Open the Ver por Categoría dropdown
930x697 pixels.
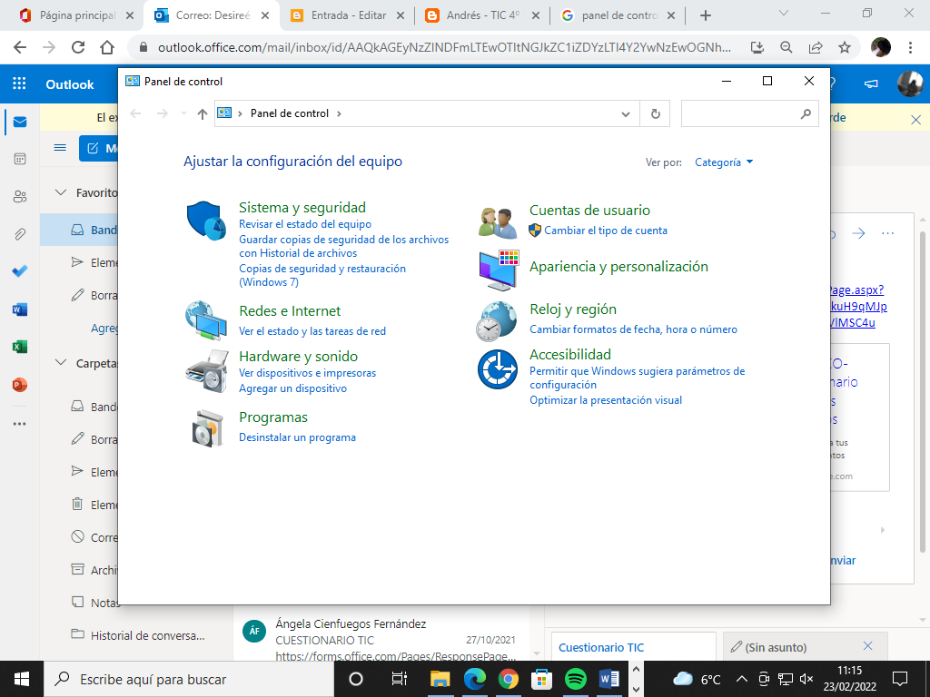pos(724,162)
